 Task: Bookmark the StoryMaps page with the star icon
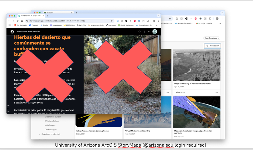click(x=112, y=21)
